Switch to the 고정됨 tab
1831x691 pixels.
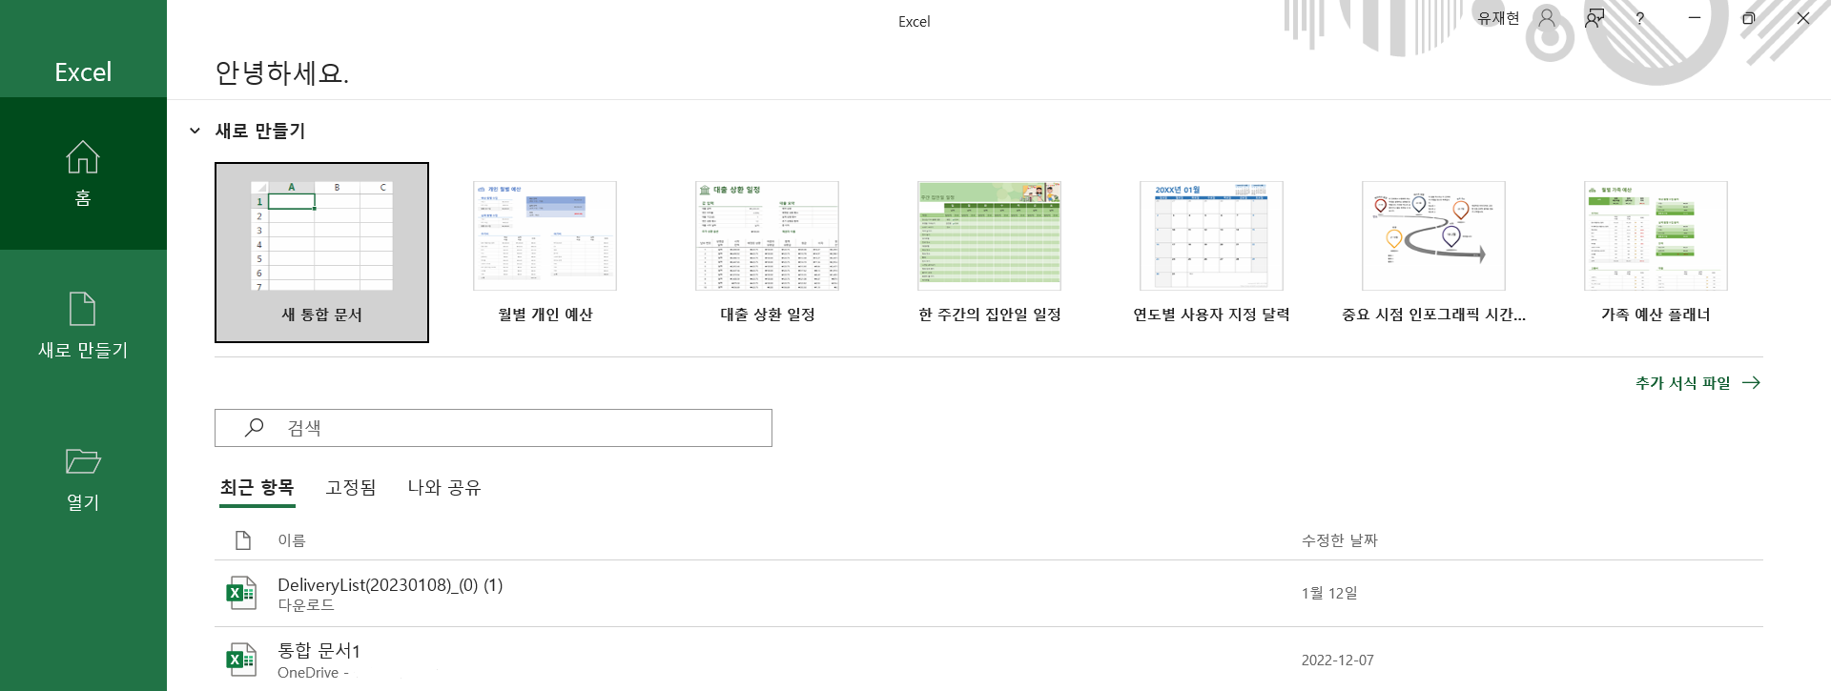tap(350, 487)
